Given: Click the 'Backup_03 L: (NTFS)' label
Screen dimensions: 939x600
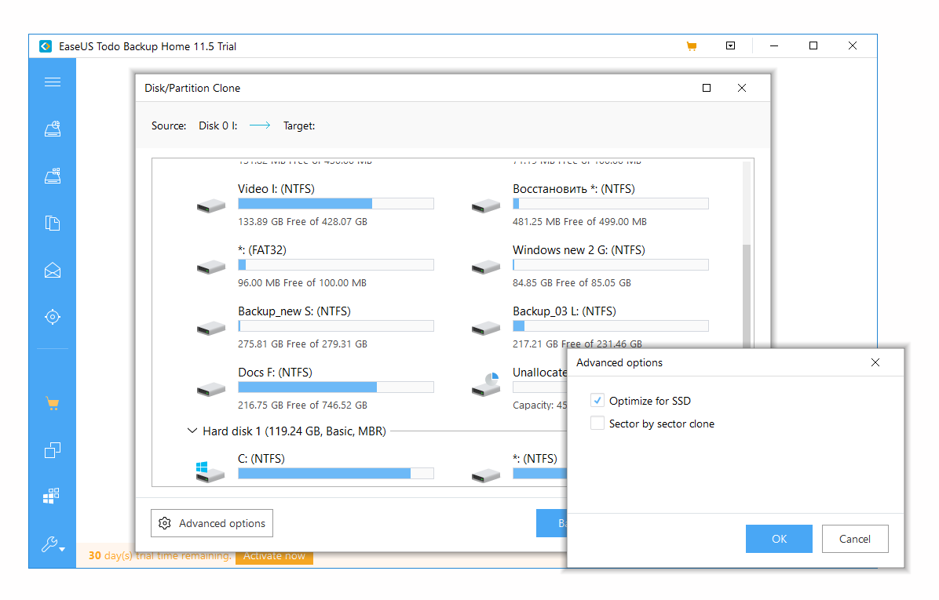Looking at the screenshot, I should [564, 311].
